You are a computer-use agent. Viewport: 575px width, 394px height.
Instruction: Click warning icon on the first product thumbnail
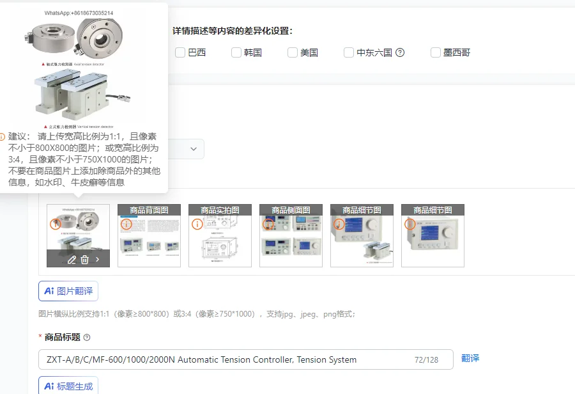[x=56, y=224]
